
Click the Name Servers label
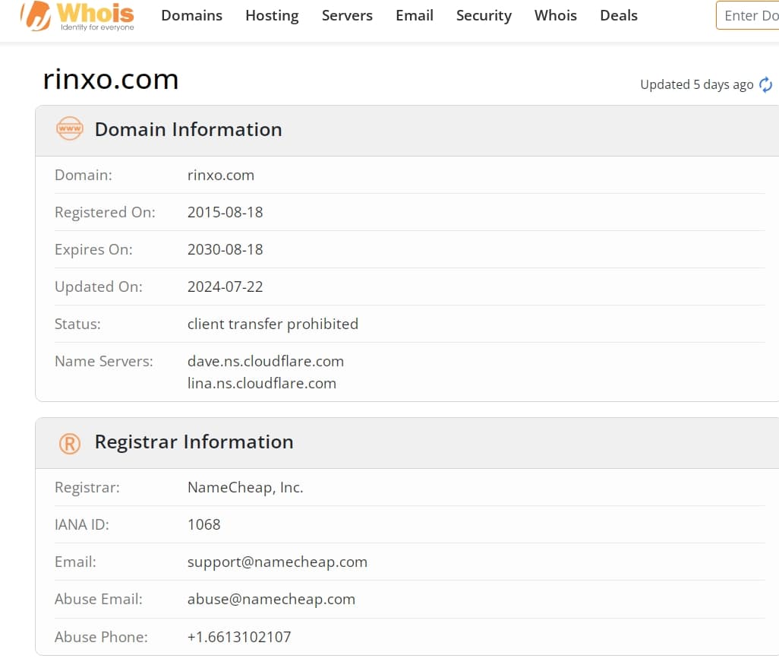tap(104, 361)
